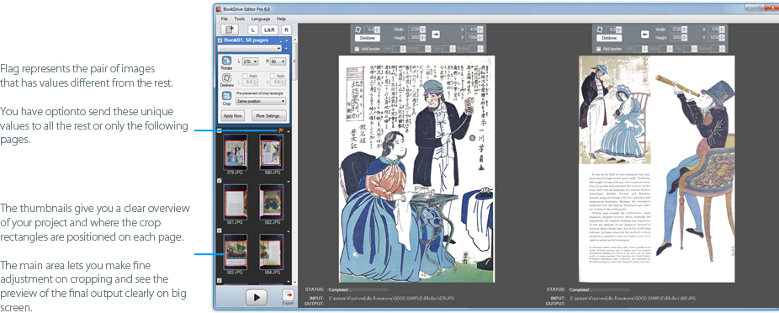The image size is (779, 313).
Task: Click the Deskew icon in the settings panel
Action: point(226,78)
